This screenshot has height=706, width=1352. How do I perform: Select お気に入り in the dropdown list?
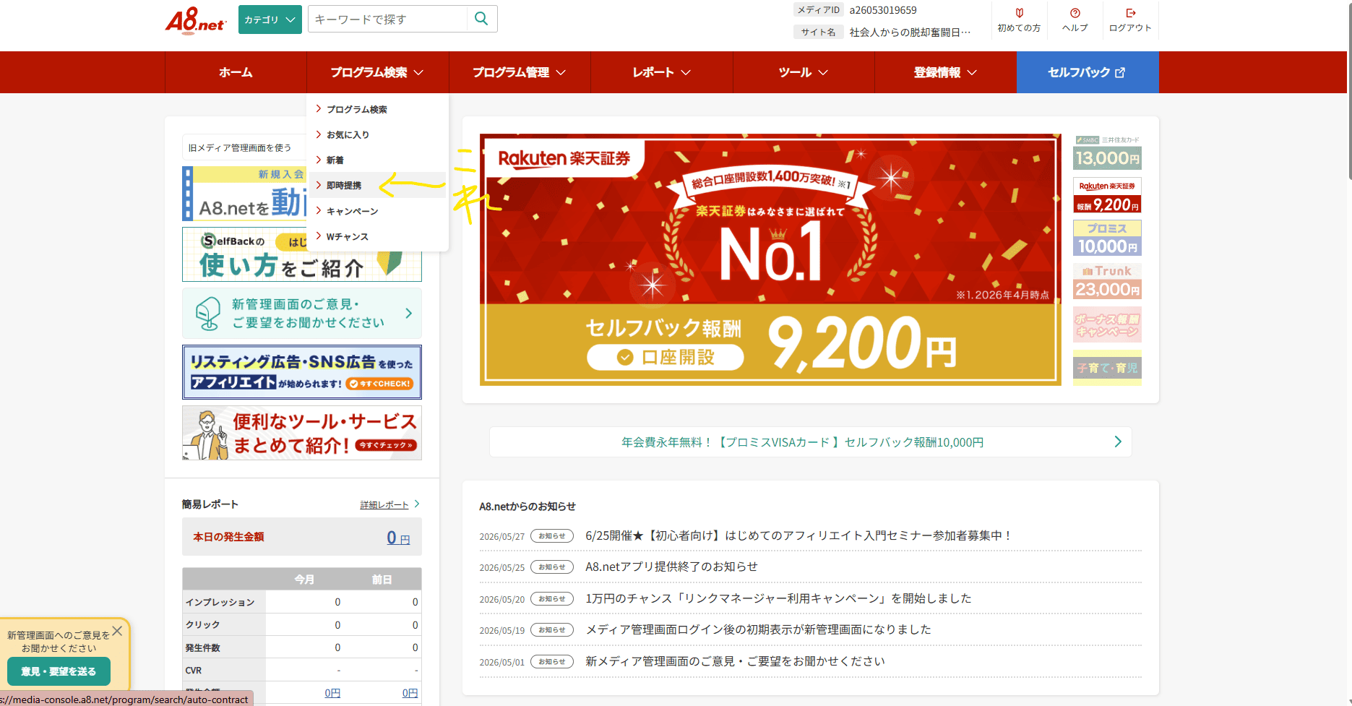(x=348, y=134)
